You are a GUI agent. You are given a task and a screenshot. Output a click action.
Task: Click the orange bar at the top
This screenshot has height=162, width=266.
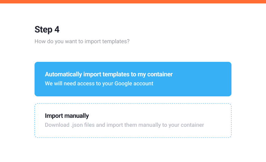pos(133,2)
